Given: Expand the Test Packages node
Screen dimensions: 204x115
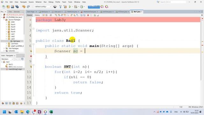Looking at the screenshot, I should click(4, 48).
